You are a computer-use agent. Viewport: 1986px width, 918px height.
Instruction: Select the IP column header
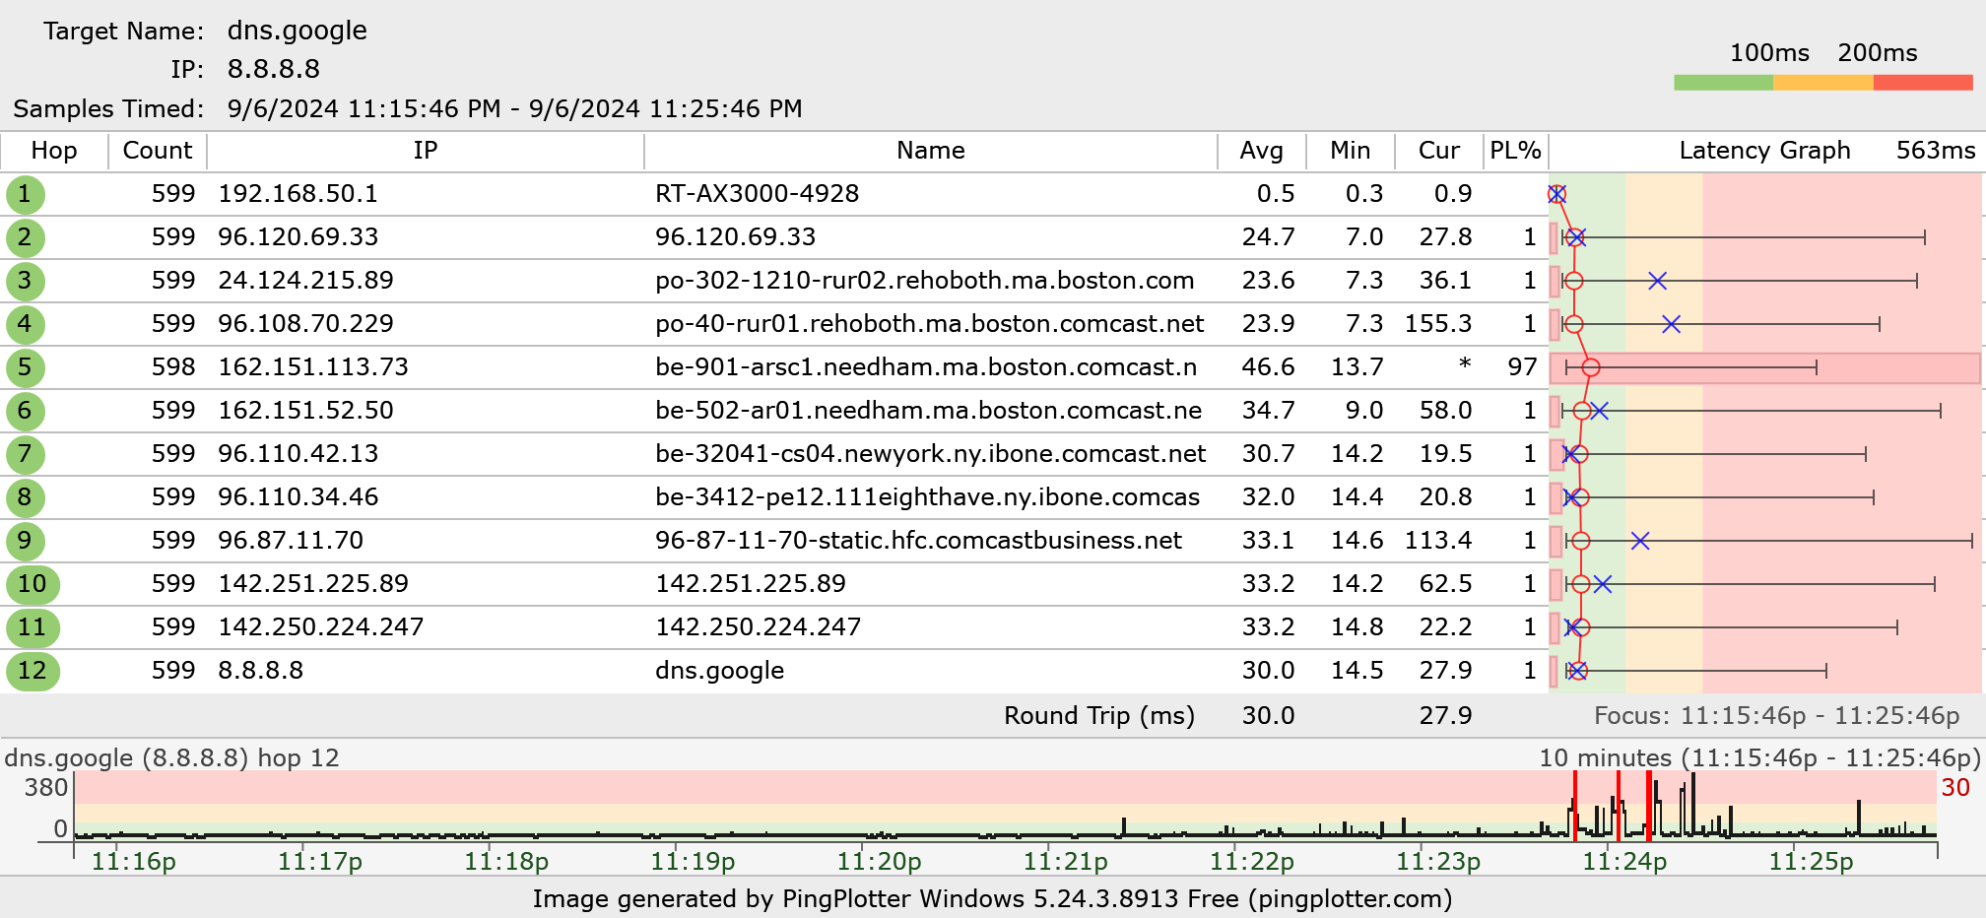[426, 151]
